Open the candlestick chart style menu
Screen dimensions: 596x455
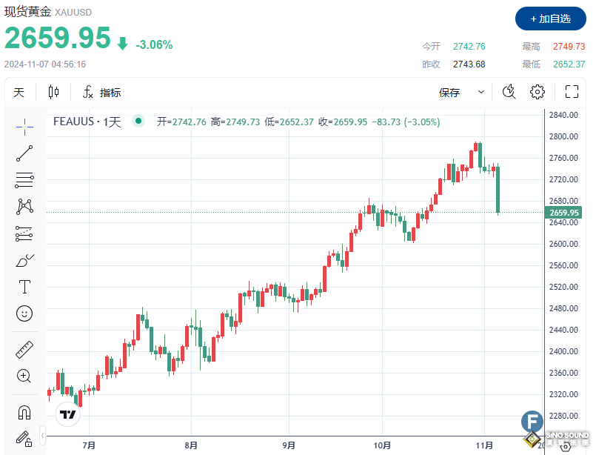53,92
